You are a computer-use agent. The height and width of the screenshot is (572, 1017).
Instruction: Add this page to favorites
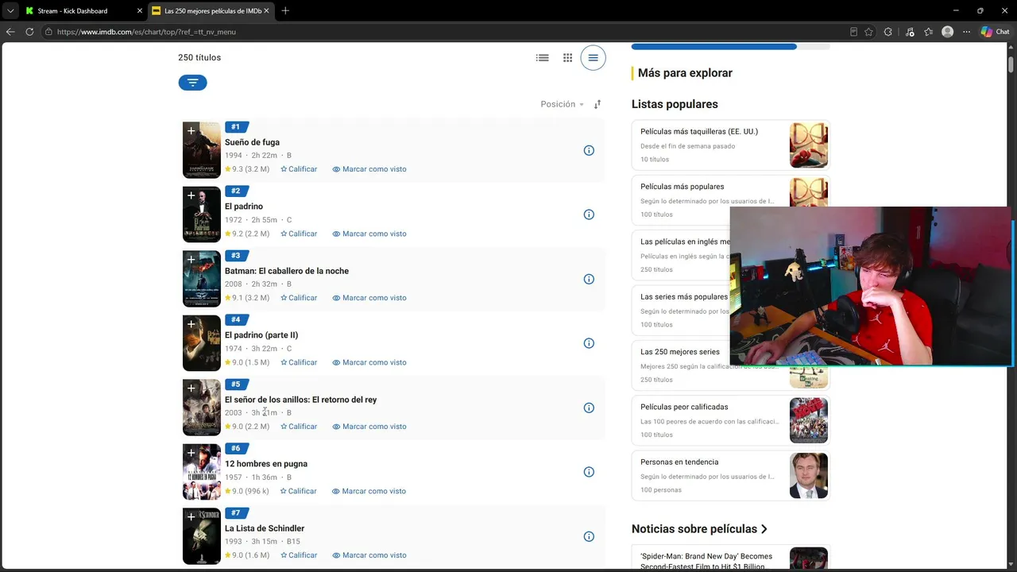[868, 32]
